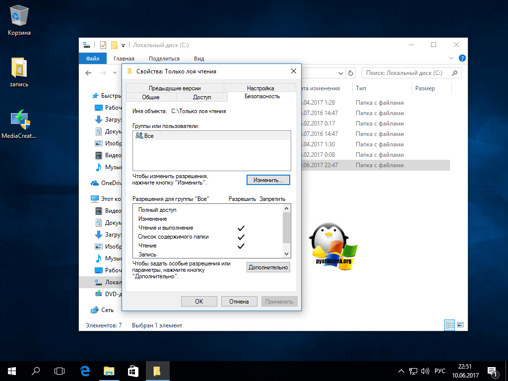Launch MediaCreationTool desktop icon
508x381 pixels.
(19, 124)
